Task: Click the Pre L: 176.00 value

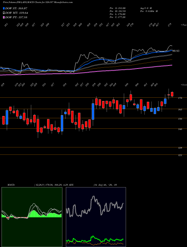Action: (x=117, y=14)
